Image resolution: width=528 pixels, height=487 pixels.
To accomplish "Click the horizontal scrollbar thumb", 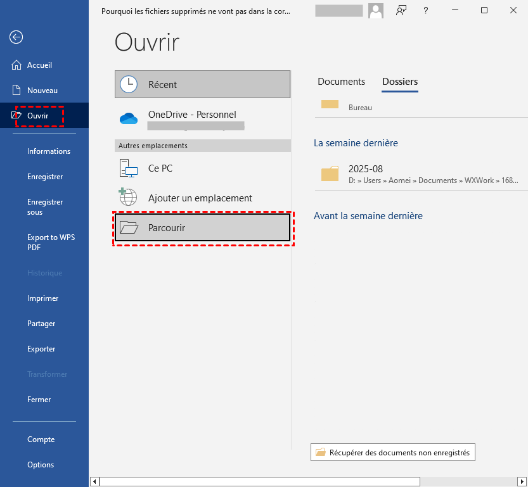I will 260,482.
